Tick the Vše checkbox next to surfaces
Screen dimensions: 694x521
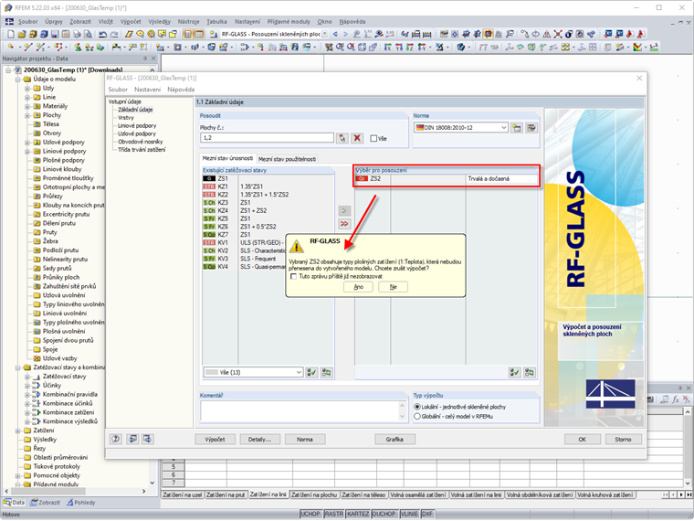tap(373, 139)
